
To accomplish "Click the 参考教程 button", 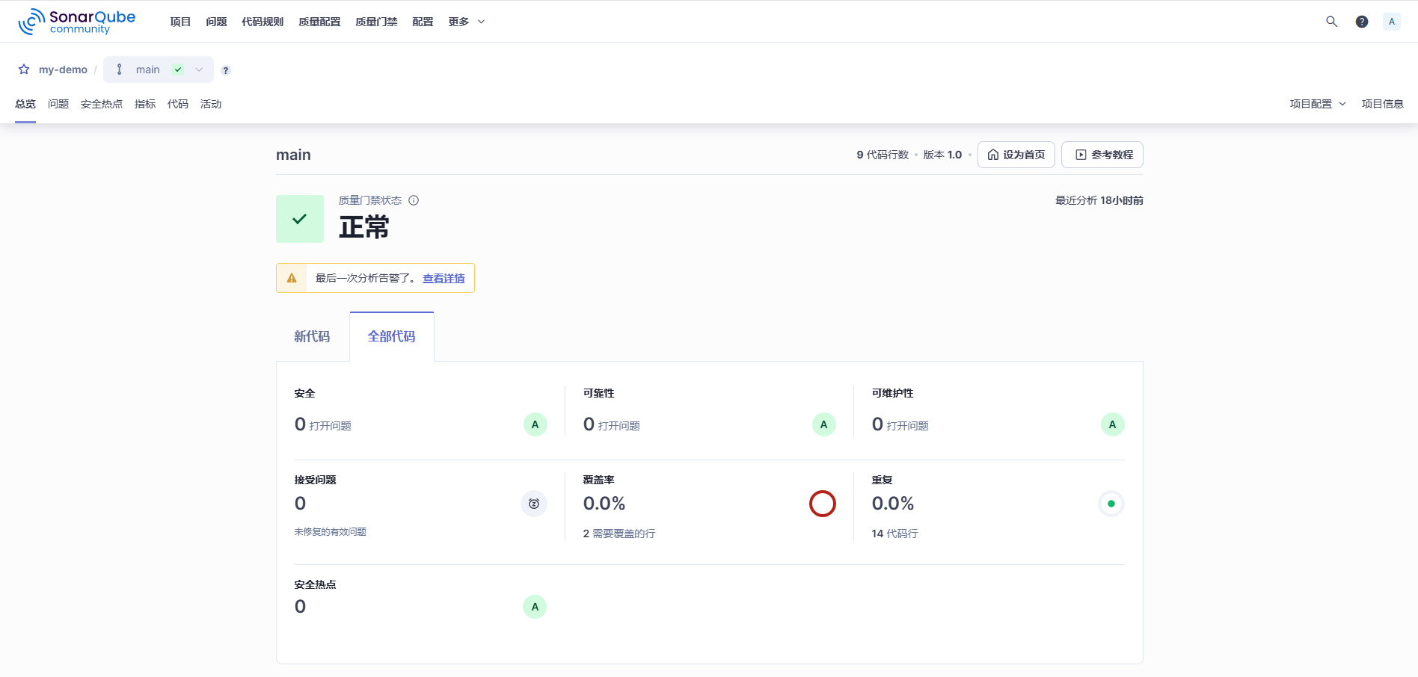I will tap(1102, 155).
